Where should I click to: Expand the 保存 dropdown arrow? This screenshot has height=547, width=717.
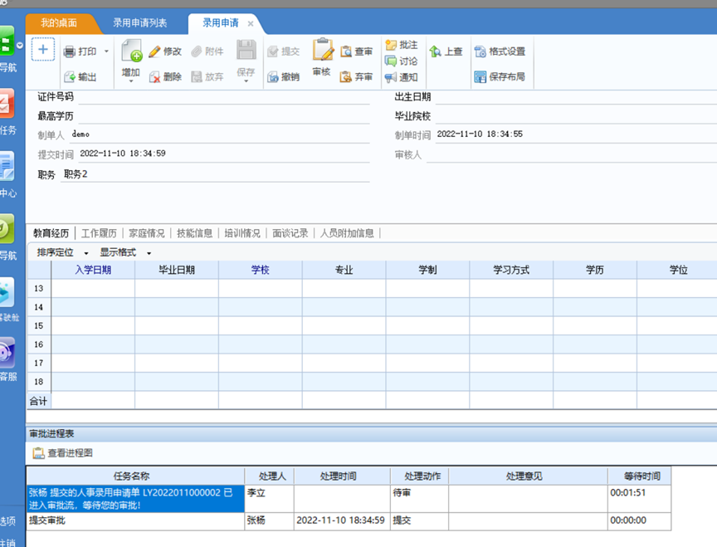tap(246, 81)
